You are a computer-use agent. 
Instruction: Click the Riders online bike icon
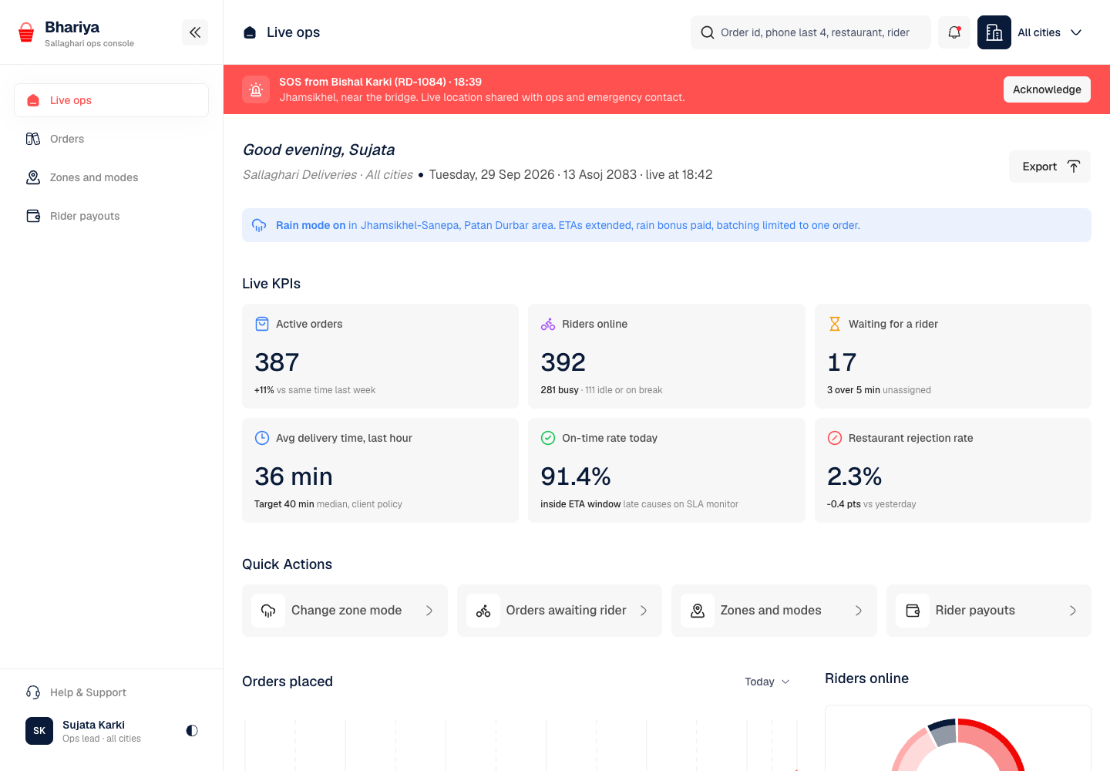[548, 324]
